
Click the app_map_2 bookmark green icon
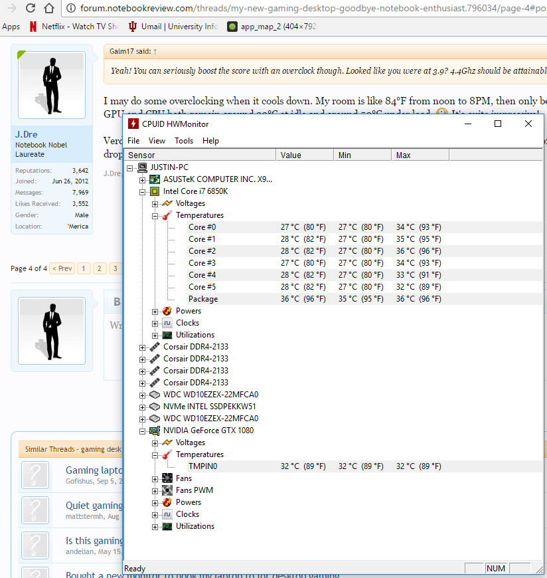point(232,27)
